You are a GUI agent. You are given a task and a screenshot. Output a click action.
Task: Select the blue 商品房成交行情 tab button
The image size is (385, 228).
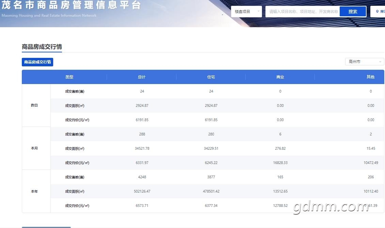[x=37, y=62]
